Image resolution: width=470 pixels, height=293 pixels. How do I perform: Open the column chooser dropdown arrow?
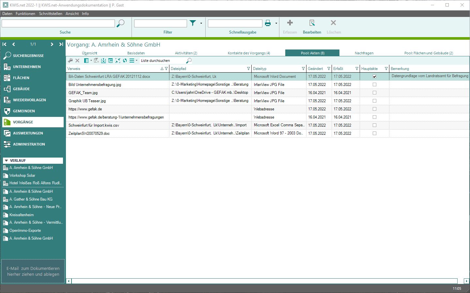pyautogui.click(x=91, y=61)
